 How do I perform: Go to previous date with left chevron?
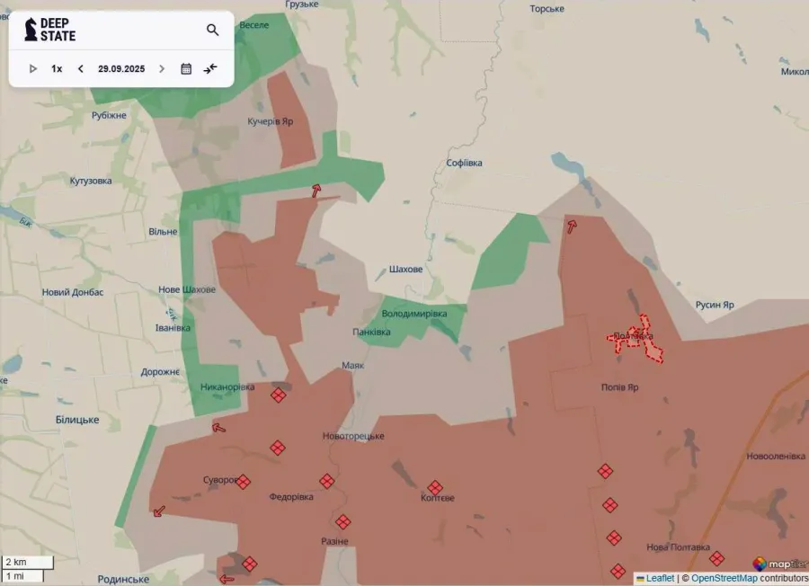pyautogui.click(x=81, y=68)
